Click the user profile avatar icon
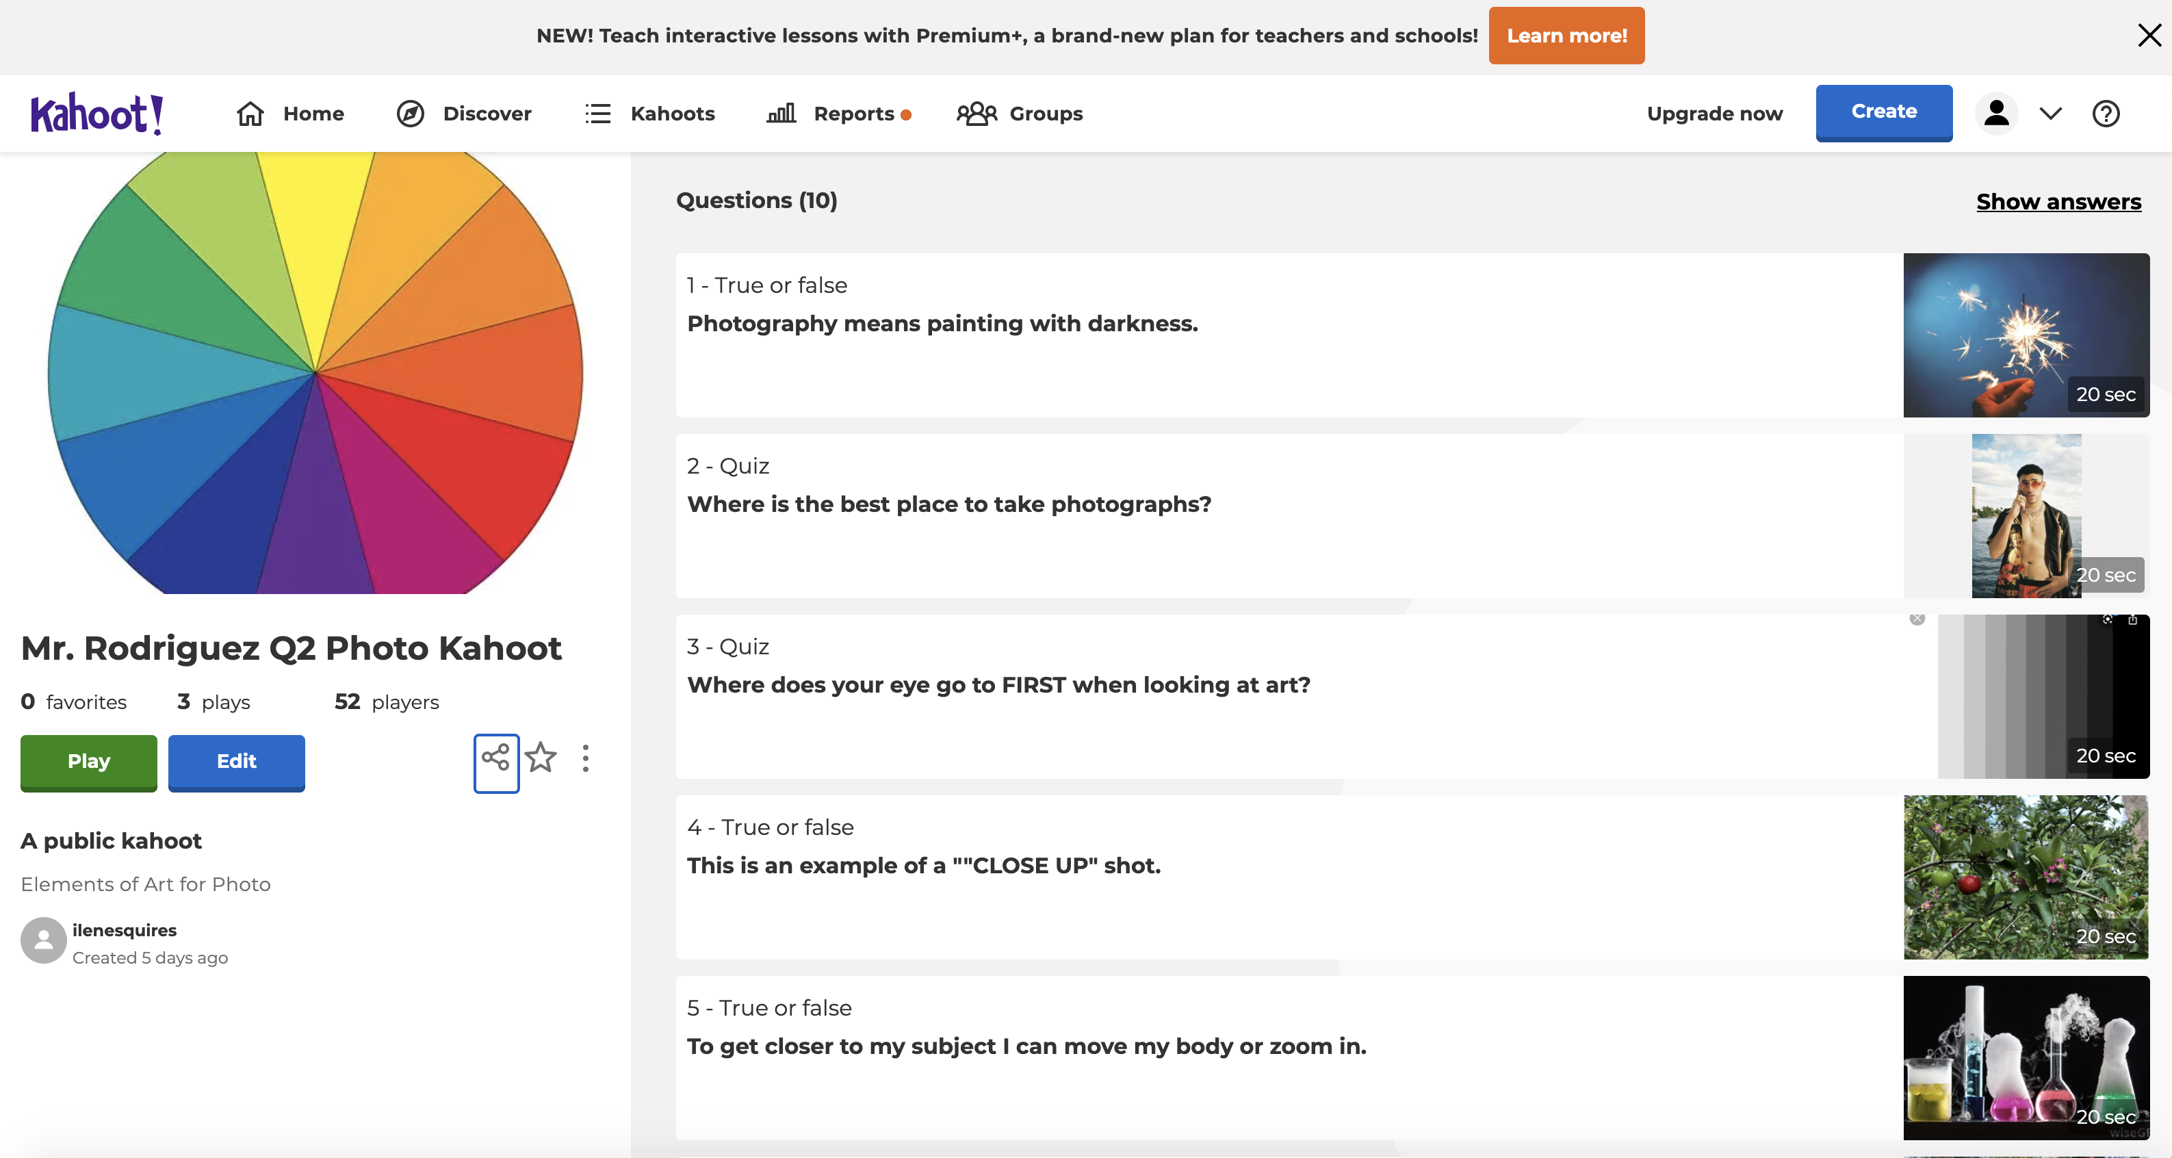2172x1158 pixels. click(1995, 113)
